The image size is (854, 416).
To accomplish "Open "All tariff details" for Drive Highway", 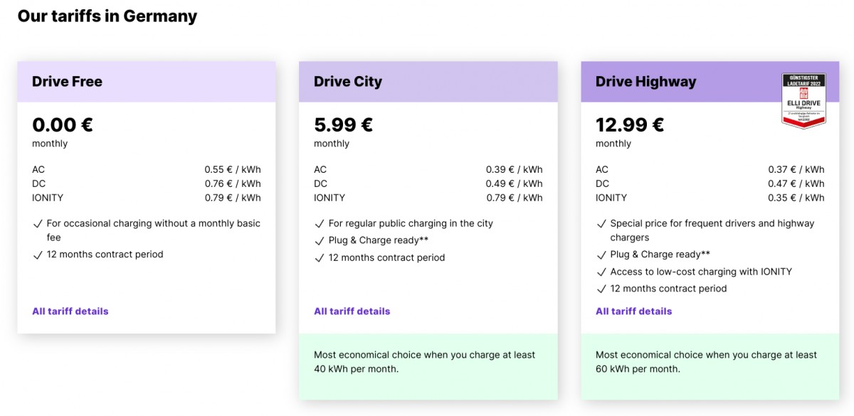I will coord(633,311).
